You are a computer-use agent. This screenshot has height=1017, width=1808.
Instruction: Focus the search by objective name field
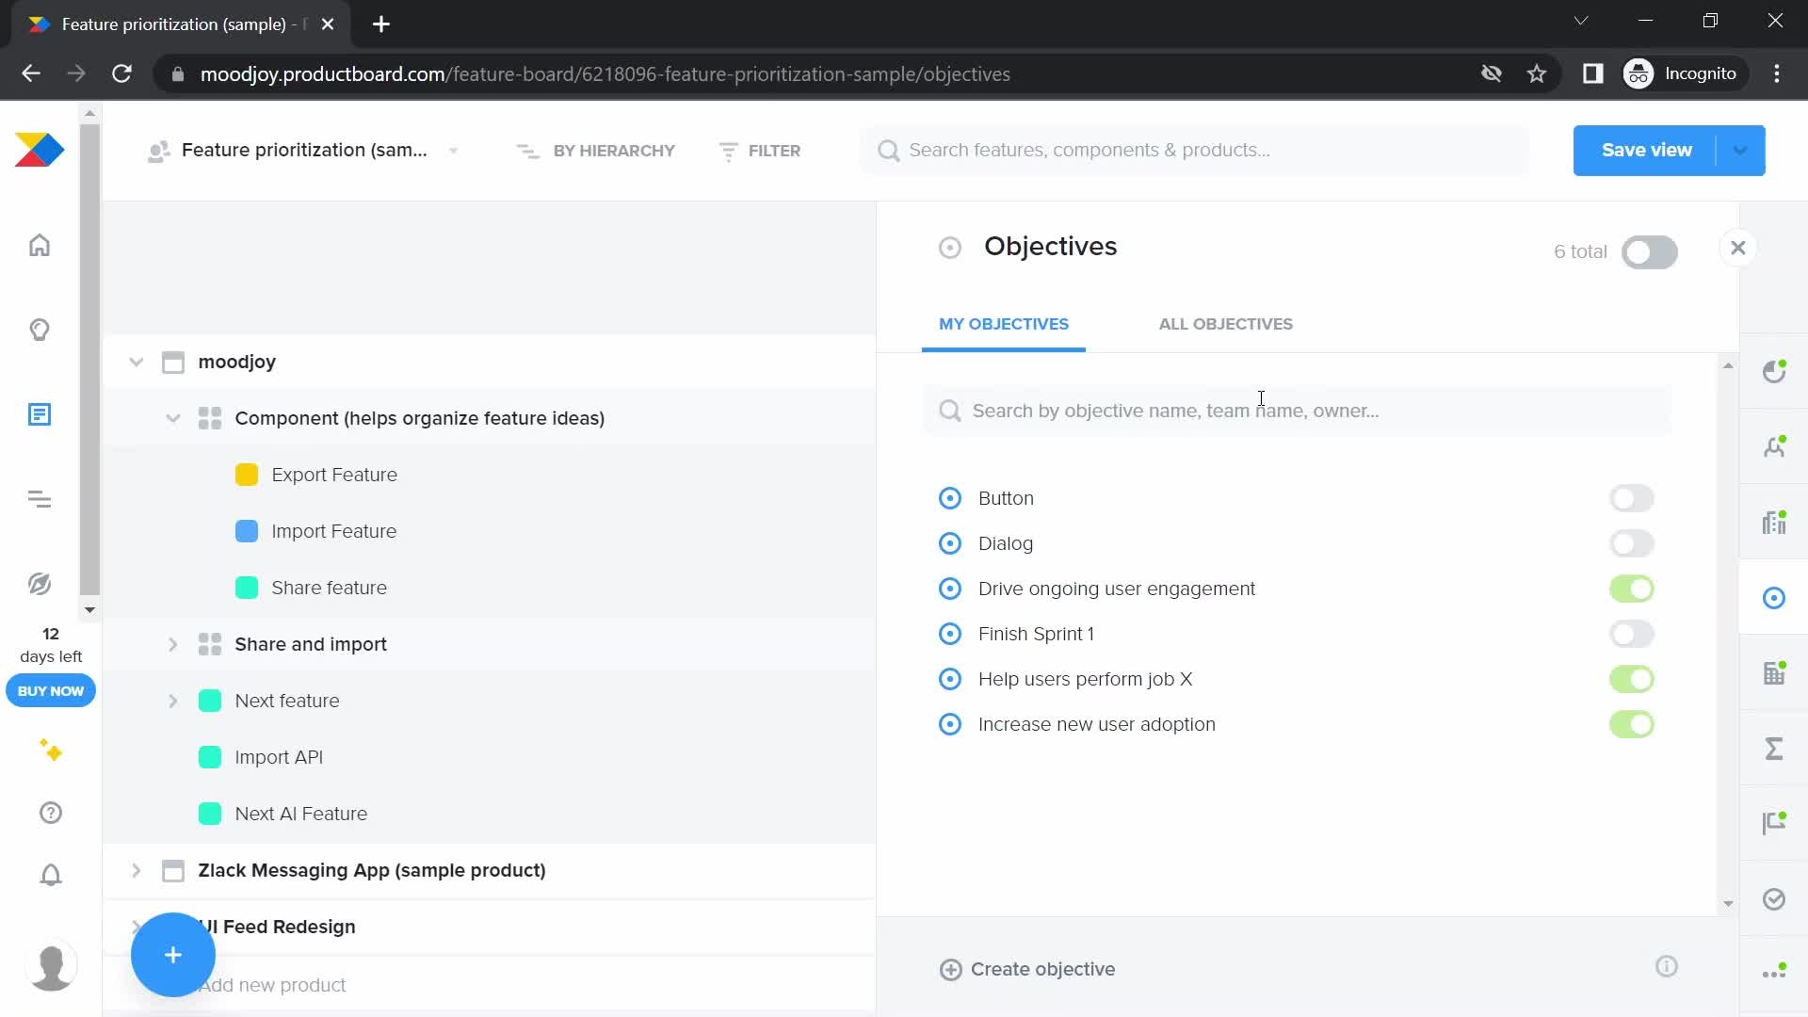(x=1297, y=411)
